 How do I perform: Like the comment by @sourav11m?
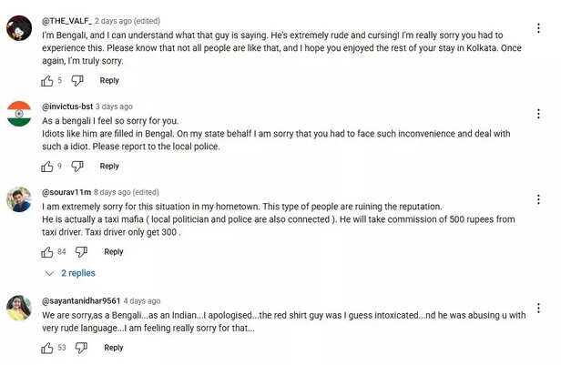[47, 252]
